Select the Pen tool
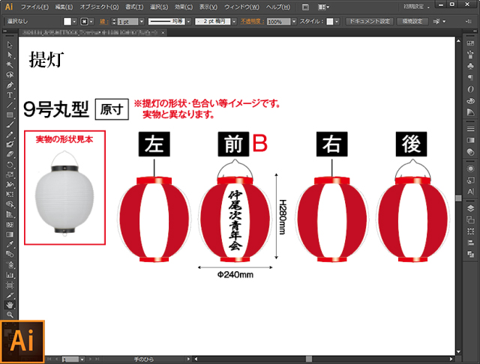This screenshot has height=364, width=480. point(10,85)
